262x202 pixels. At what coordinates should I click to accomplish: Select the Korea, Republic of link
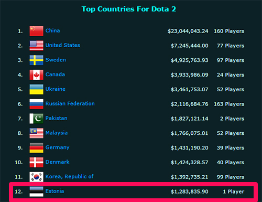[x=69, y=176]
